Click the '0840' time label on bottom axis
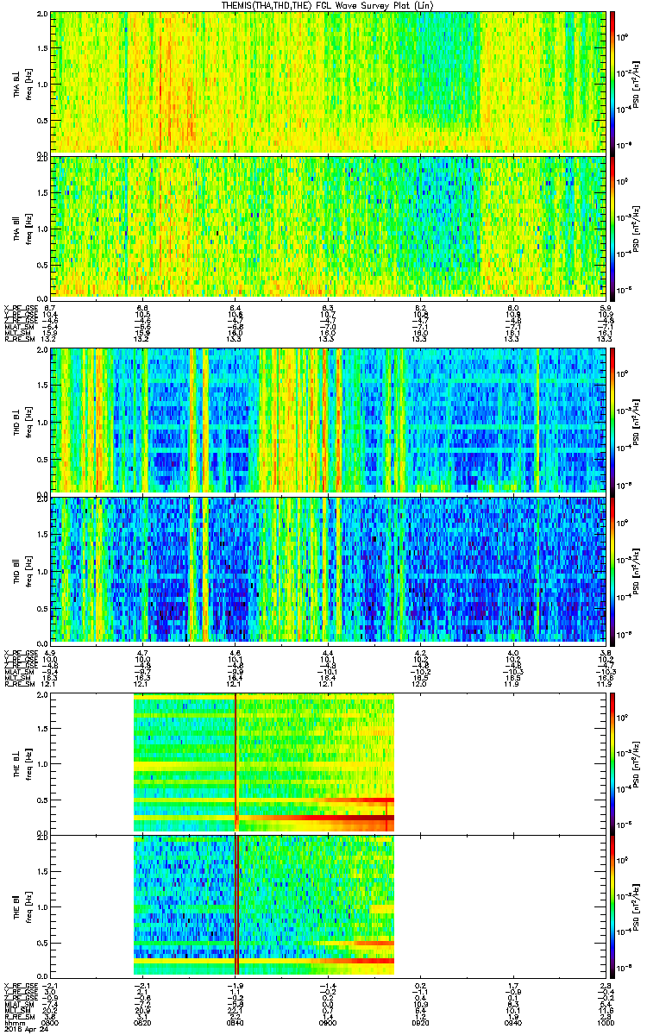Screen dimensions: 647x1035 (x=235, y=1022)
